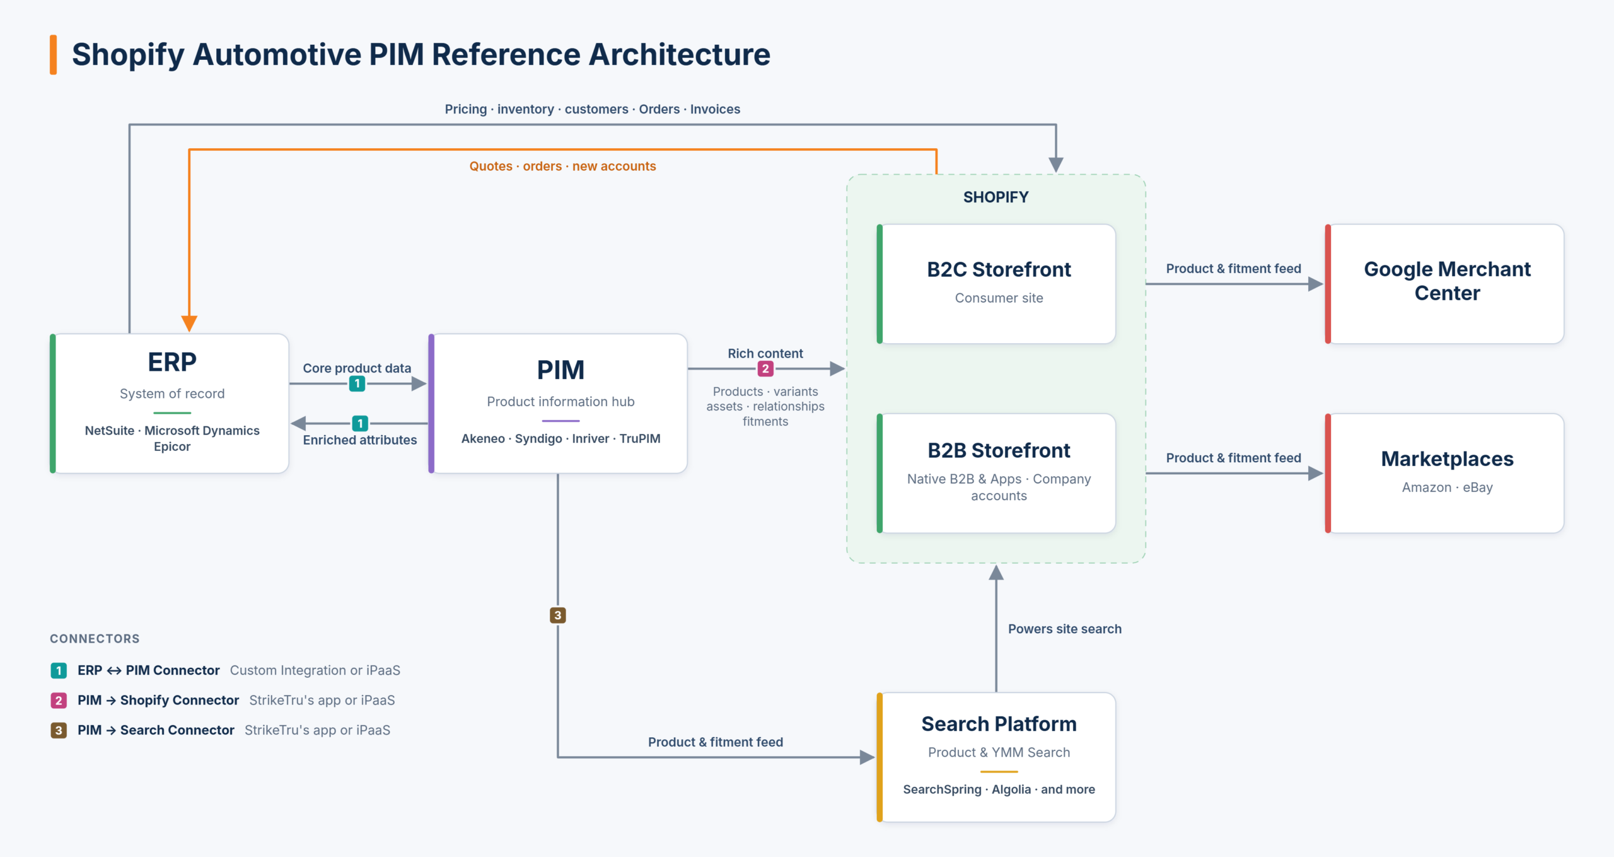Click StrikeTru's app or iPaaS beside Search Connector

click(x=317, y=730)
